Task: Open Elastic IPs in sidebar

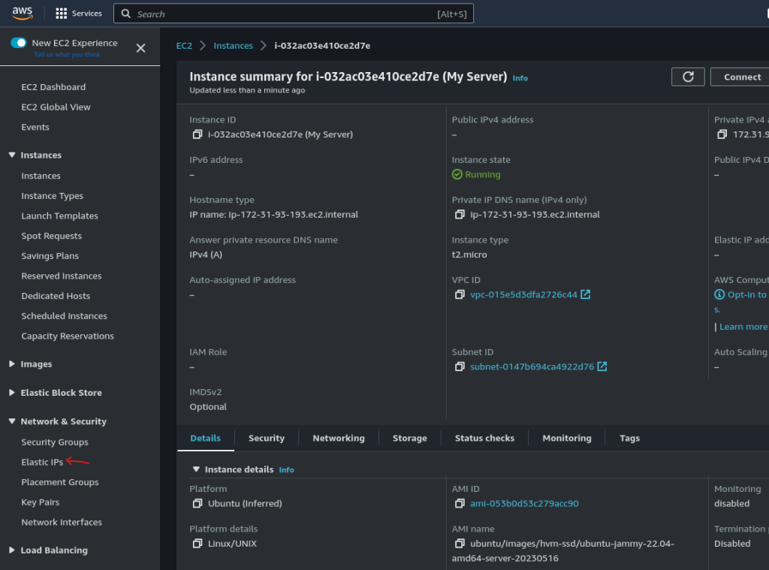Action: coord(42,462)
